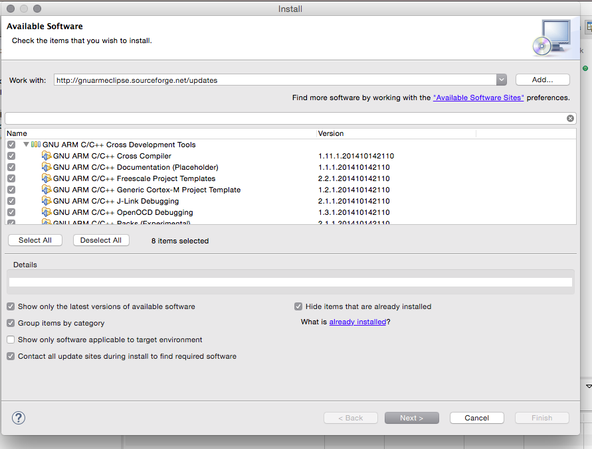Image resolution: width=592 pixels, height=449 pixels.
Task: Click the 8 items selected text
Action: 180,241
